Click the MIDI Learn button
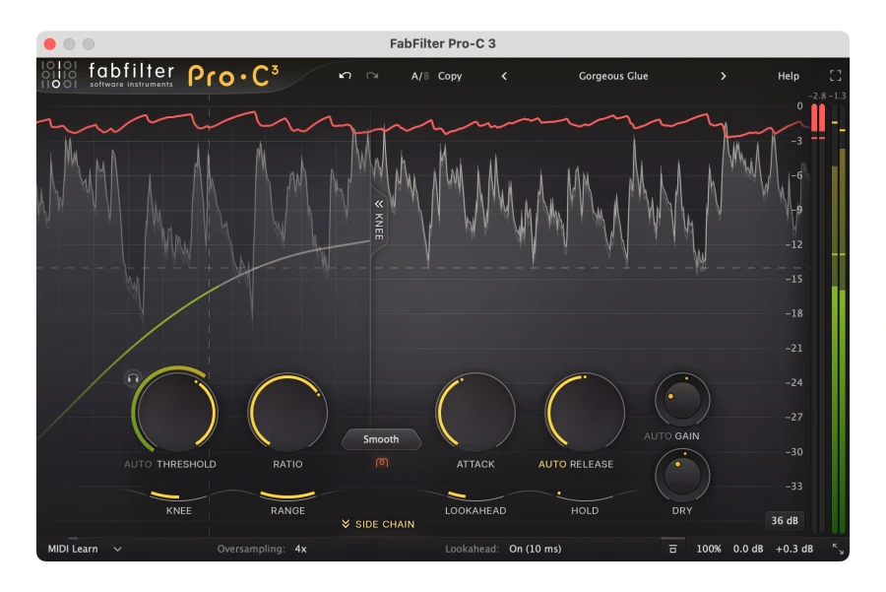 click(x=73, y=549)
